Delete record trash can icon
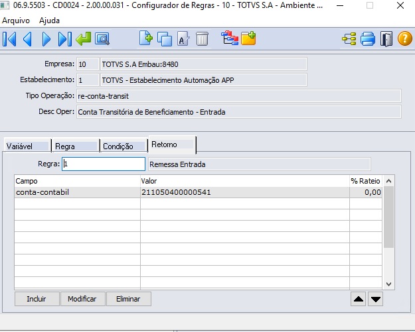 point(203,39)
